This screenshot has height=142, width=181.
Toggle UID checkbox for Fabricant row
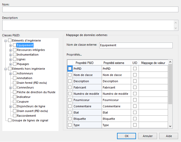[x=135, y=87]
